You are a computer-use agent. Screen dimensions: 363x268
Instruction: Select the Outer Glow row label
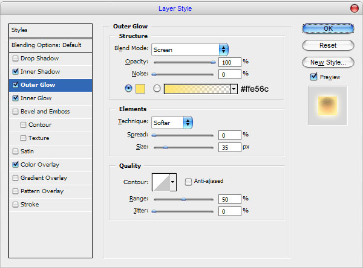pos(38,85)
